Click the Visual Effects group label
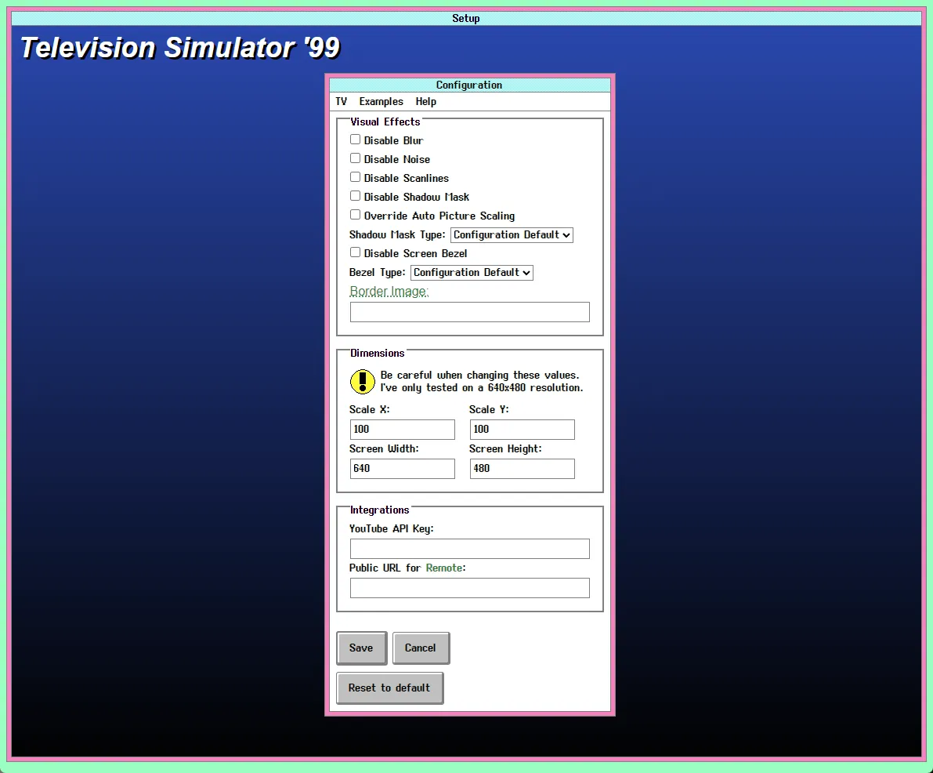The image size is (933, 773). click(x=385, y=122)
